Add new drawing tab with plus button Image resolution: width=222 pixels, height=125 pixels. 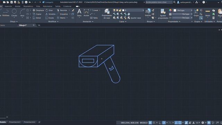tap(39, 25)
